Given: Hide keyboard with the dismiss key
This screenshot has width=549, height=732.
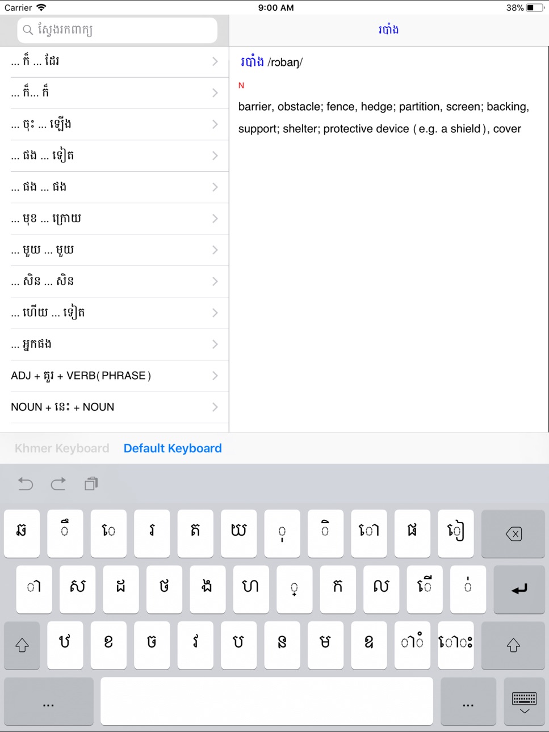Looking at the screenshot, I should [524, 702].
